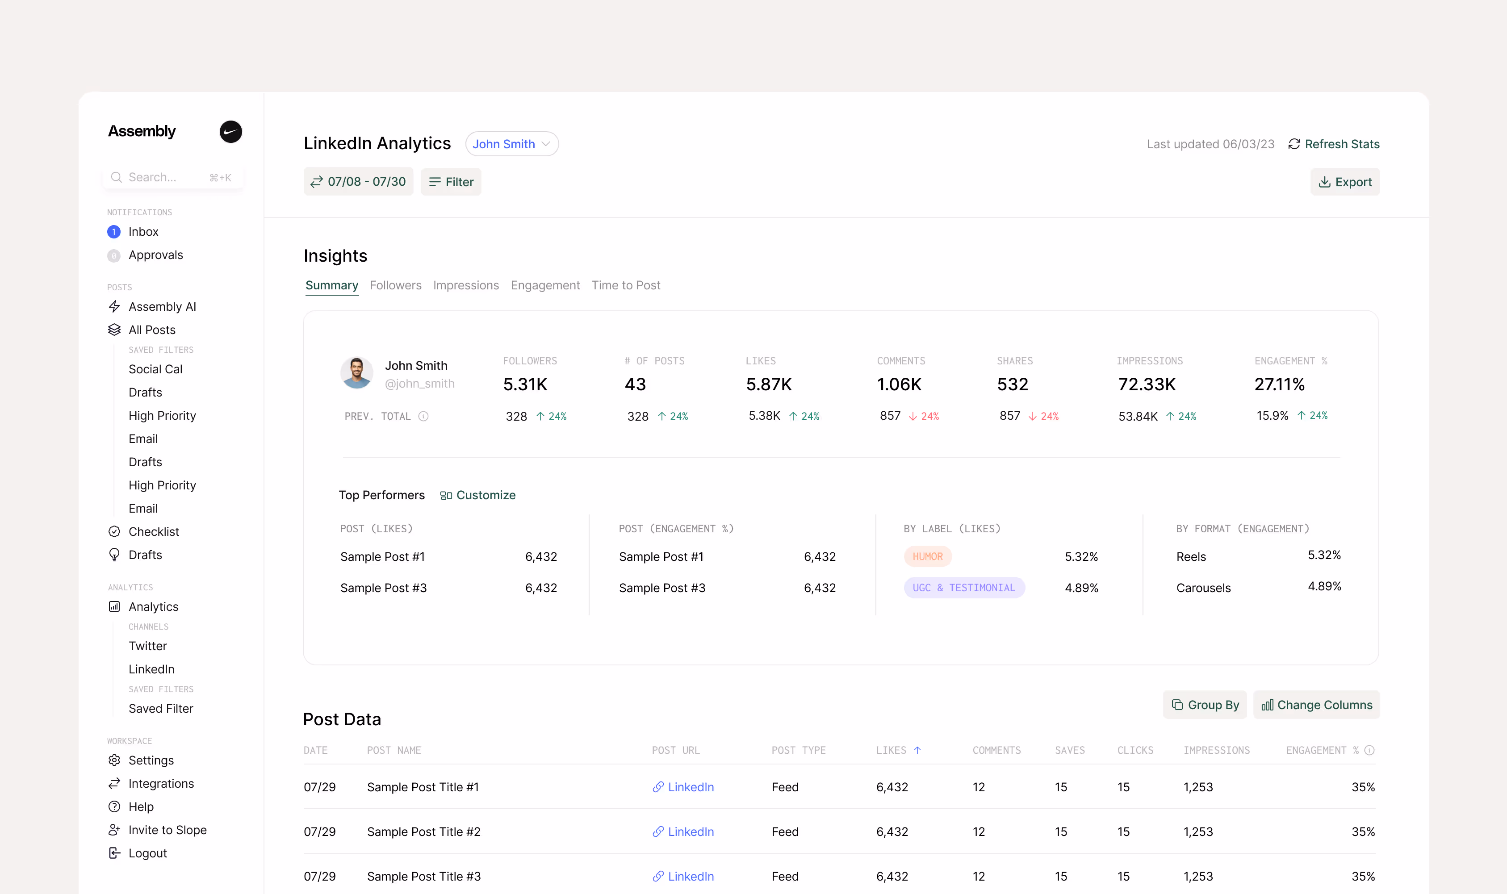Screen dimensions: 1507x894
Task: Open the Group By menu
Action: click(x=1205, y=705)
